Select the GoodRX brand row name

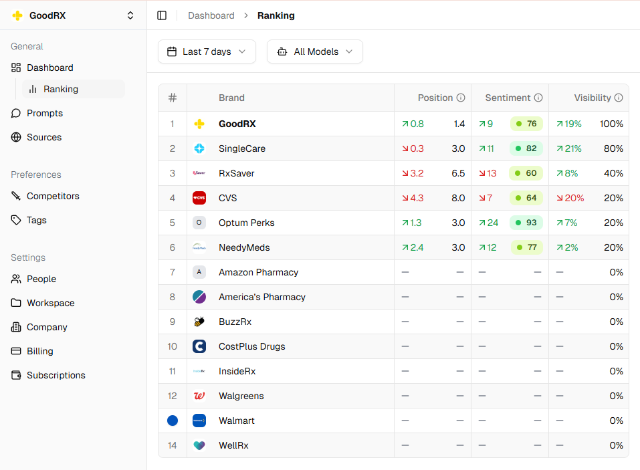[237, 124]
